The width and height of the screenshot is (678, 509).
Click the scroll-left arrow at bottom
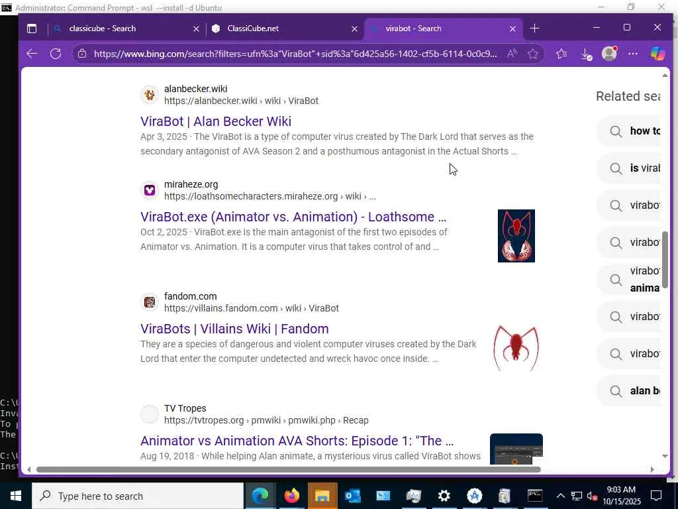coord(29,470)
